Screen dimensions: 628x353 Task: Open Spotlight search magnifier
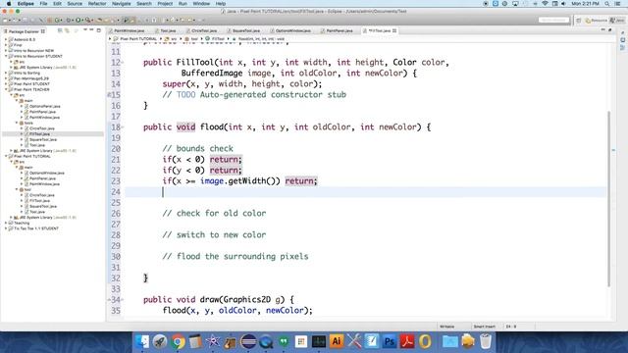[x=607, y=4]
